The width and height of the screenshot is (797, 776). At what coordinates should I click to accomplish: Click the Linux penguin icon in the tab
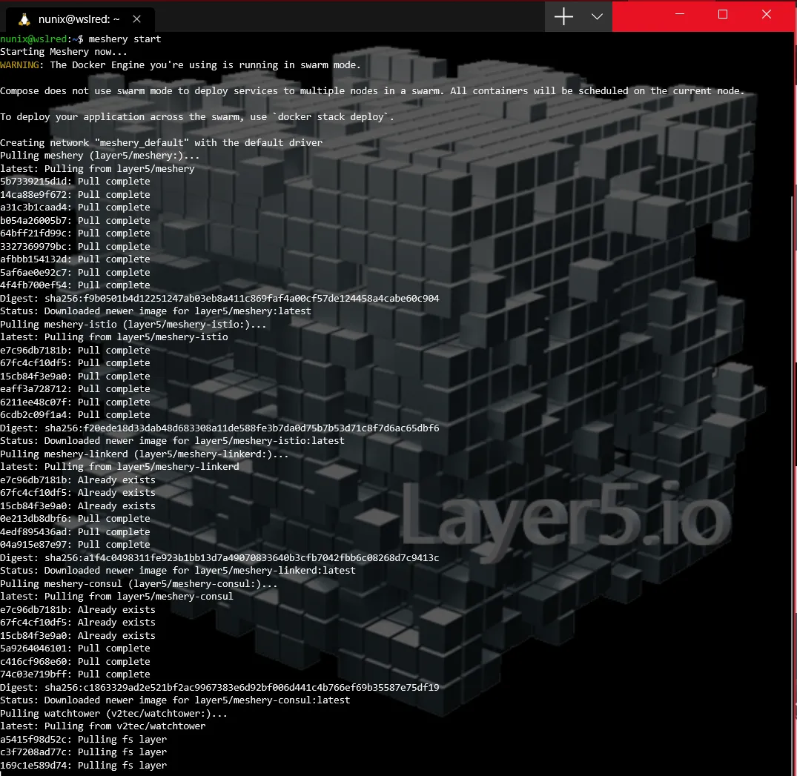coord(24,20)
